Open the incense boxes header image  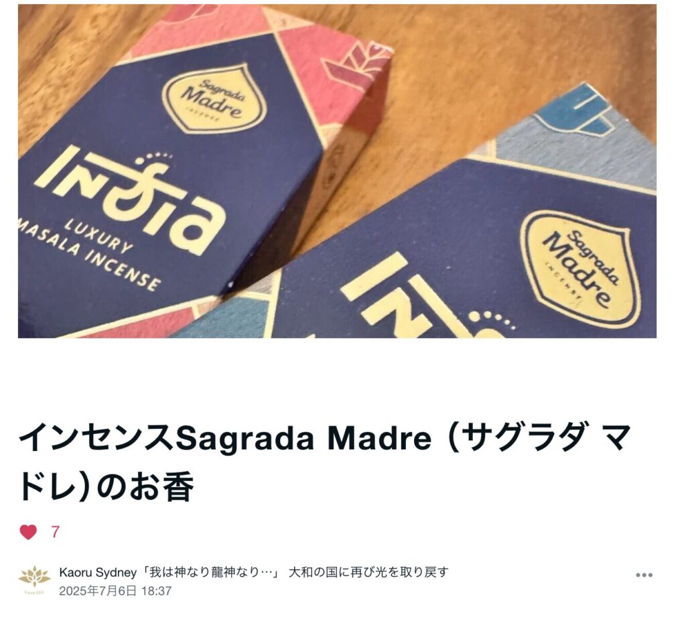(x=337, y=171)
